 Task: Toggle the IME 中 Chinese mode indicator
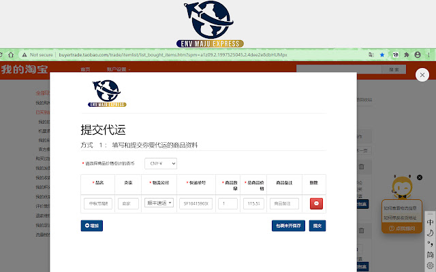(430, 222)
